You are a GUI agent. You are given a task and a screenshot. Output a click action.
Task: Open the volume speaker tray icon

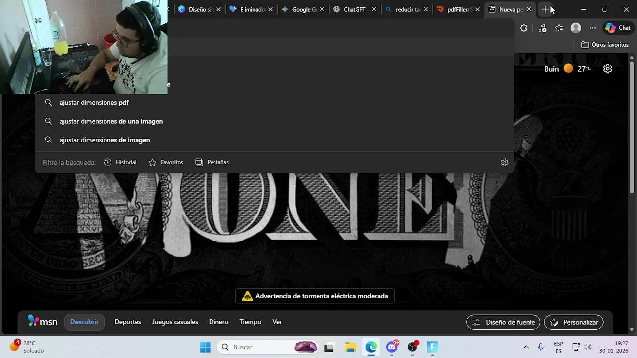coord(587,347)
